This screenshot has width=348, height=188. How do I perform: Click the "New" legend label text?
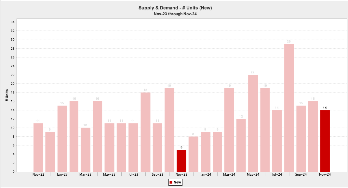pyautogui.click(x=177, y=182)
